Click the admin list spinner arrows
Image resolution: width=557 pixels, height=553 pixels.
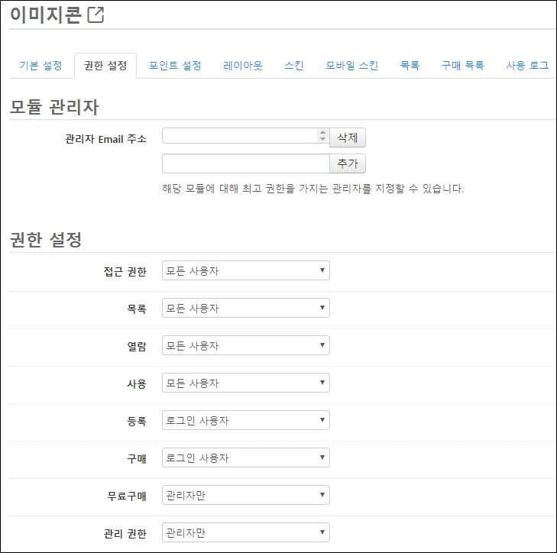(322, 135)
